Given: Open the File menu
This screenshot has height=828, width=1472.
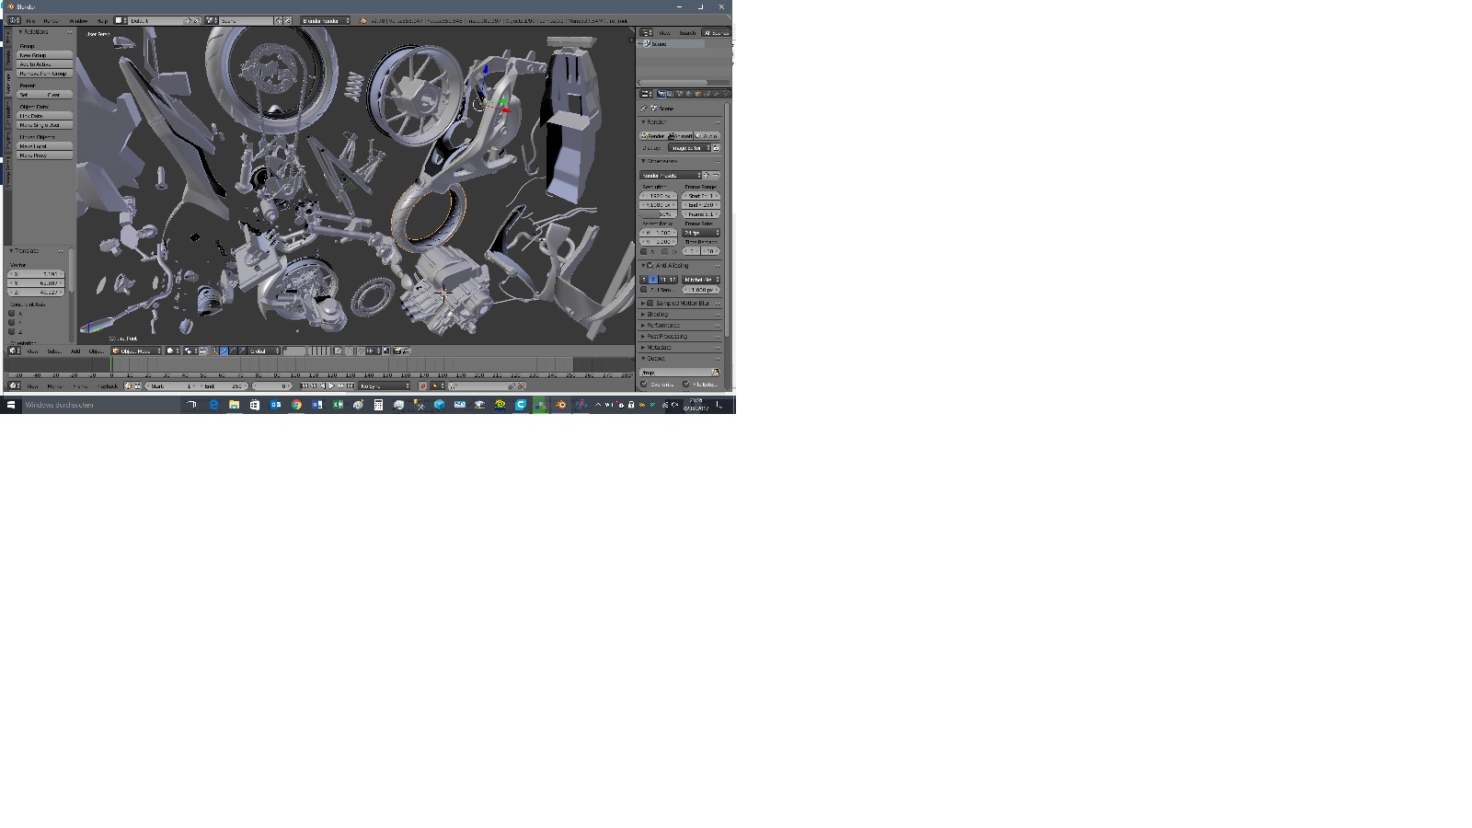Looking at the screenshot, I should pos(30,20).
